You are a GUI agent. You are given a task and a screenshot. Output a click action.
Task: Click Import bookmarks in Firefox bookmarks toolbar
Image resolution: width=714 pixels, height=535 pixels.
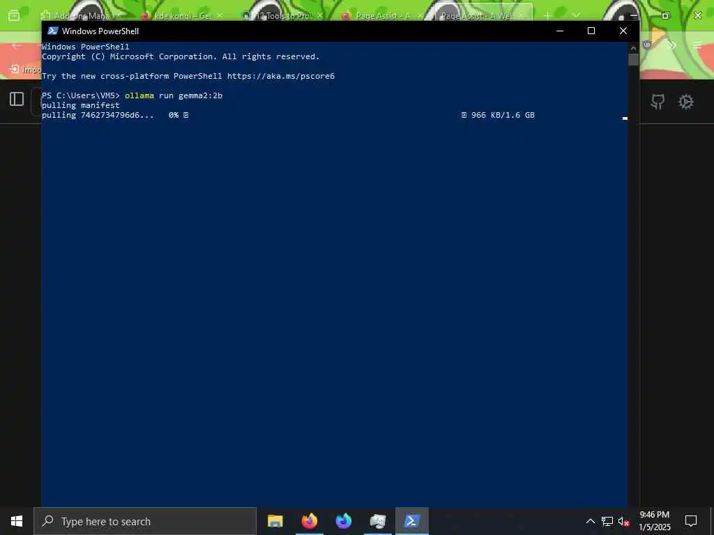point(26,70)
